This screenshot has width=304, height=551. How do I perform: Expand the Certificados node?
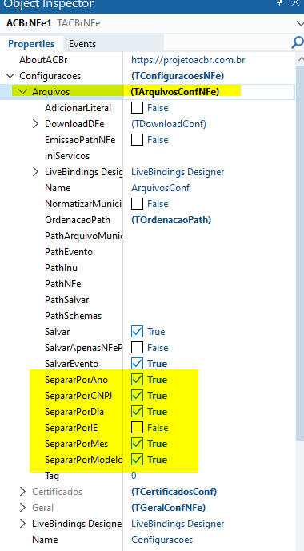point(23,492)
